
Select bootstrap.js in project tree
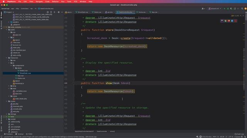point(20,84)
